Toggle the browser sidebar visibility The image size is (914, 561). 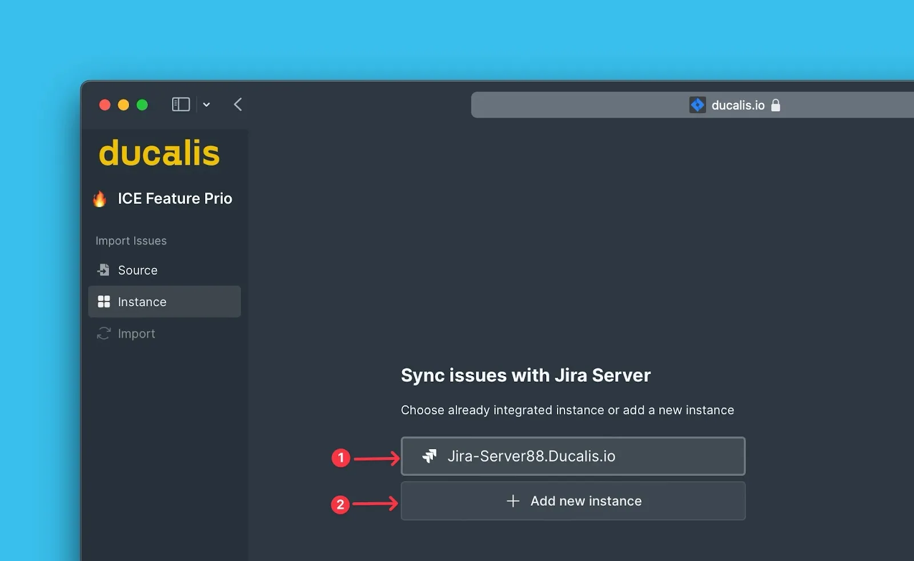[180, 104]
